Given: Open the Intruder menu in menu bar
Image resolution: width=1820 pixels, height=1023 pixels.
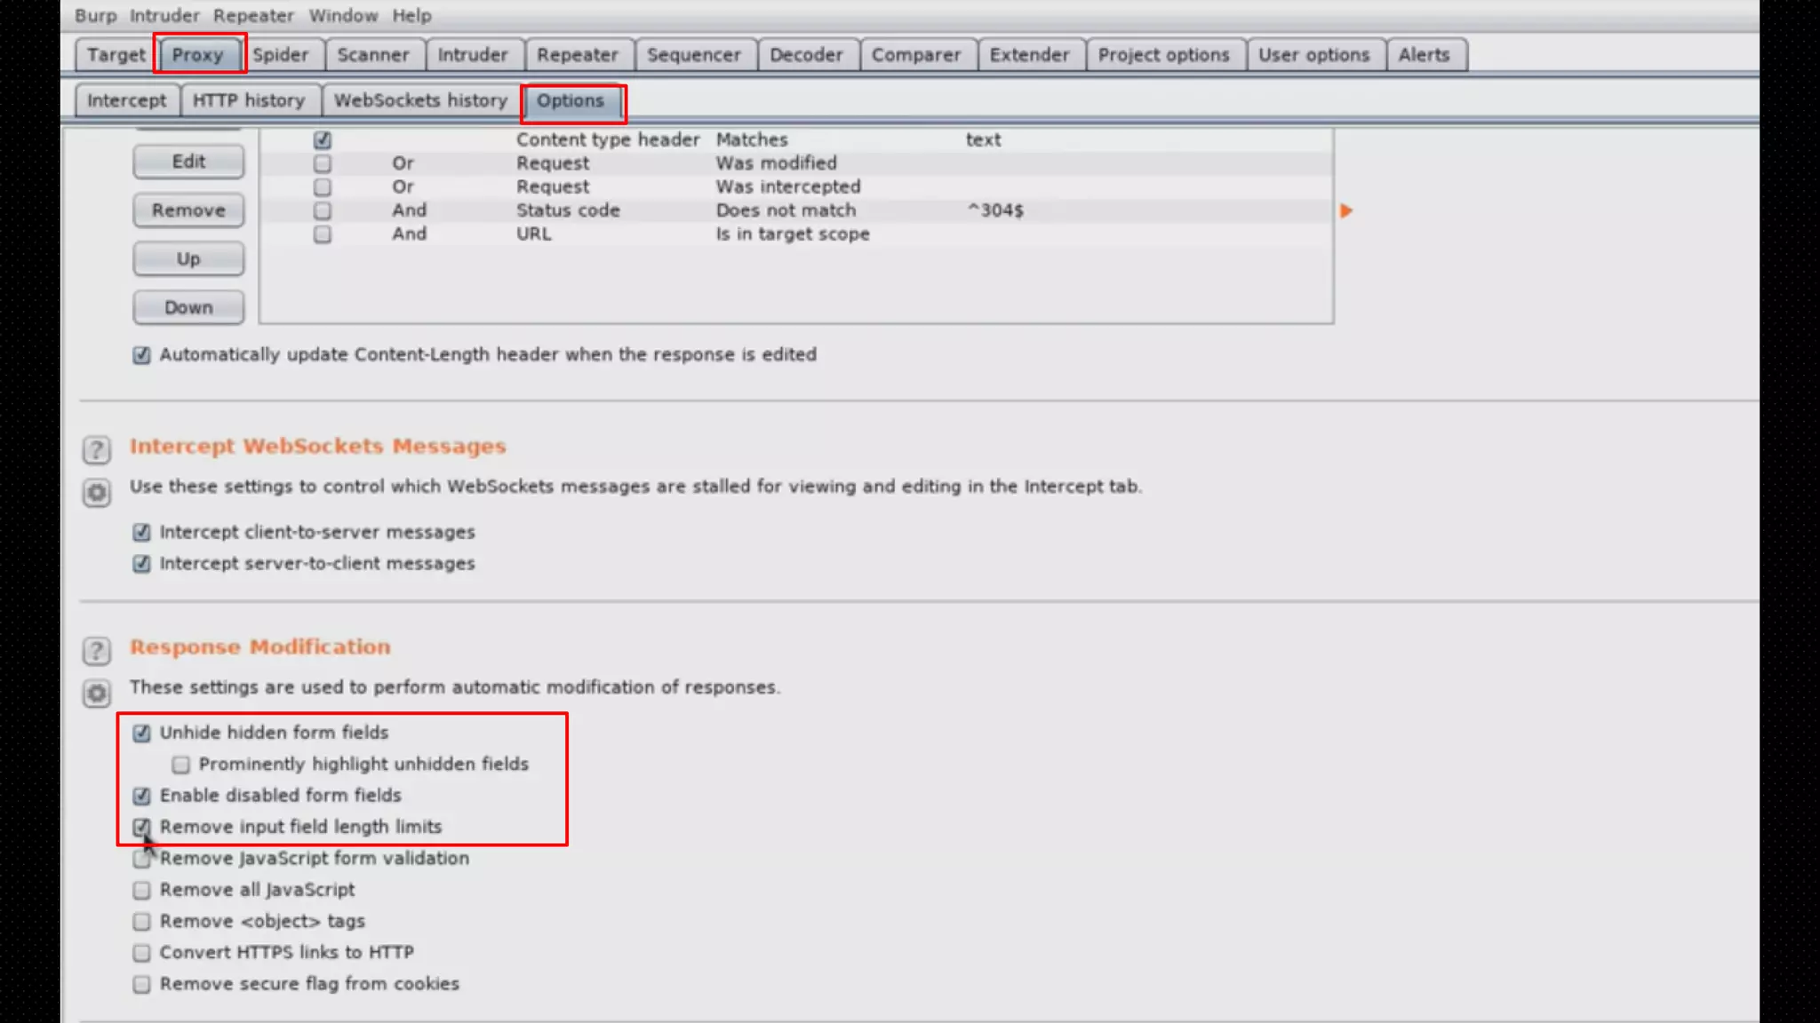Looking at the screenshot, I should [x=164, y=15].
